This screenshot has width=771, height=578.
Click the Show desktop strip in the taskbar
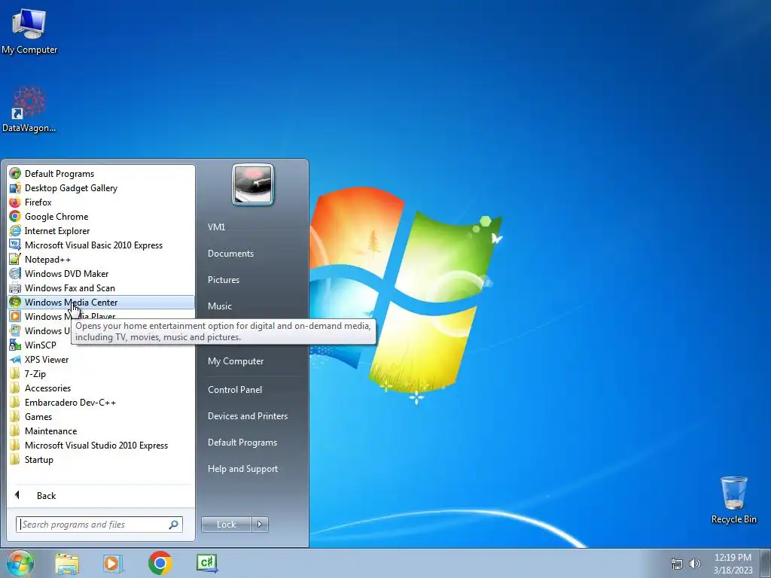tap(766, 563)
